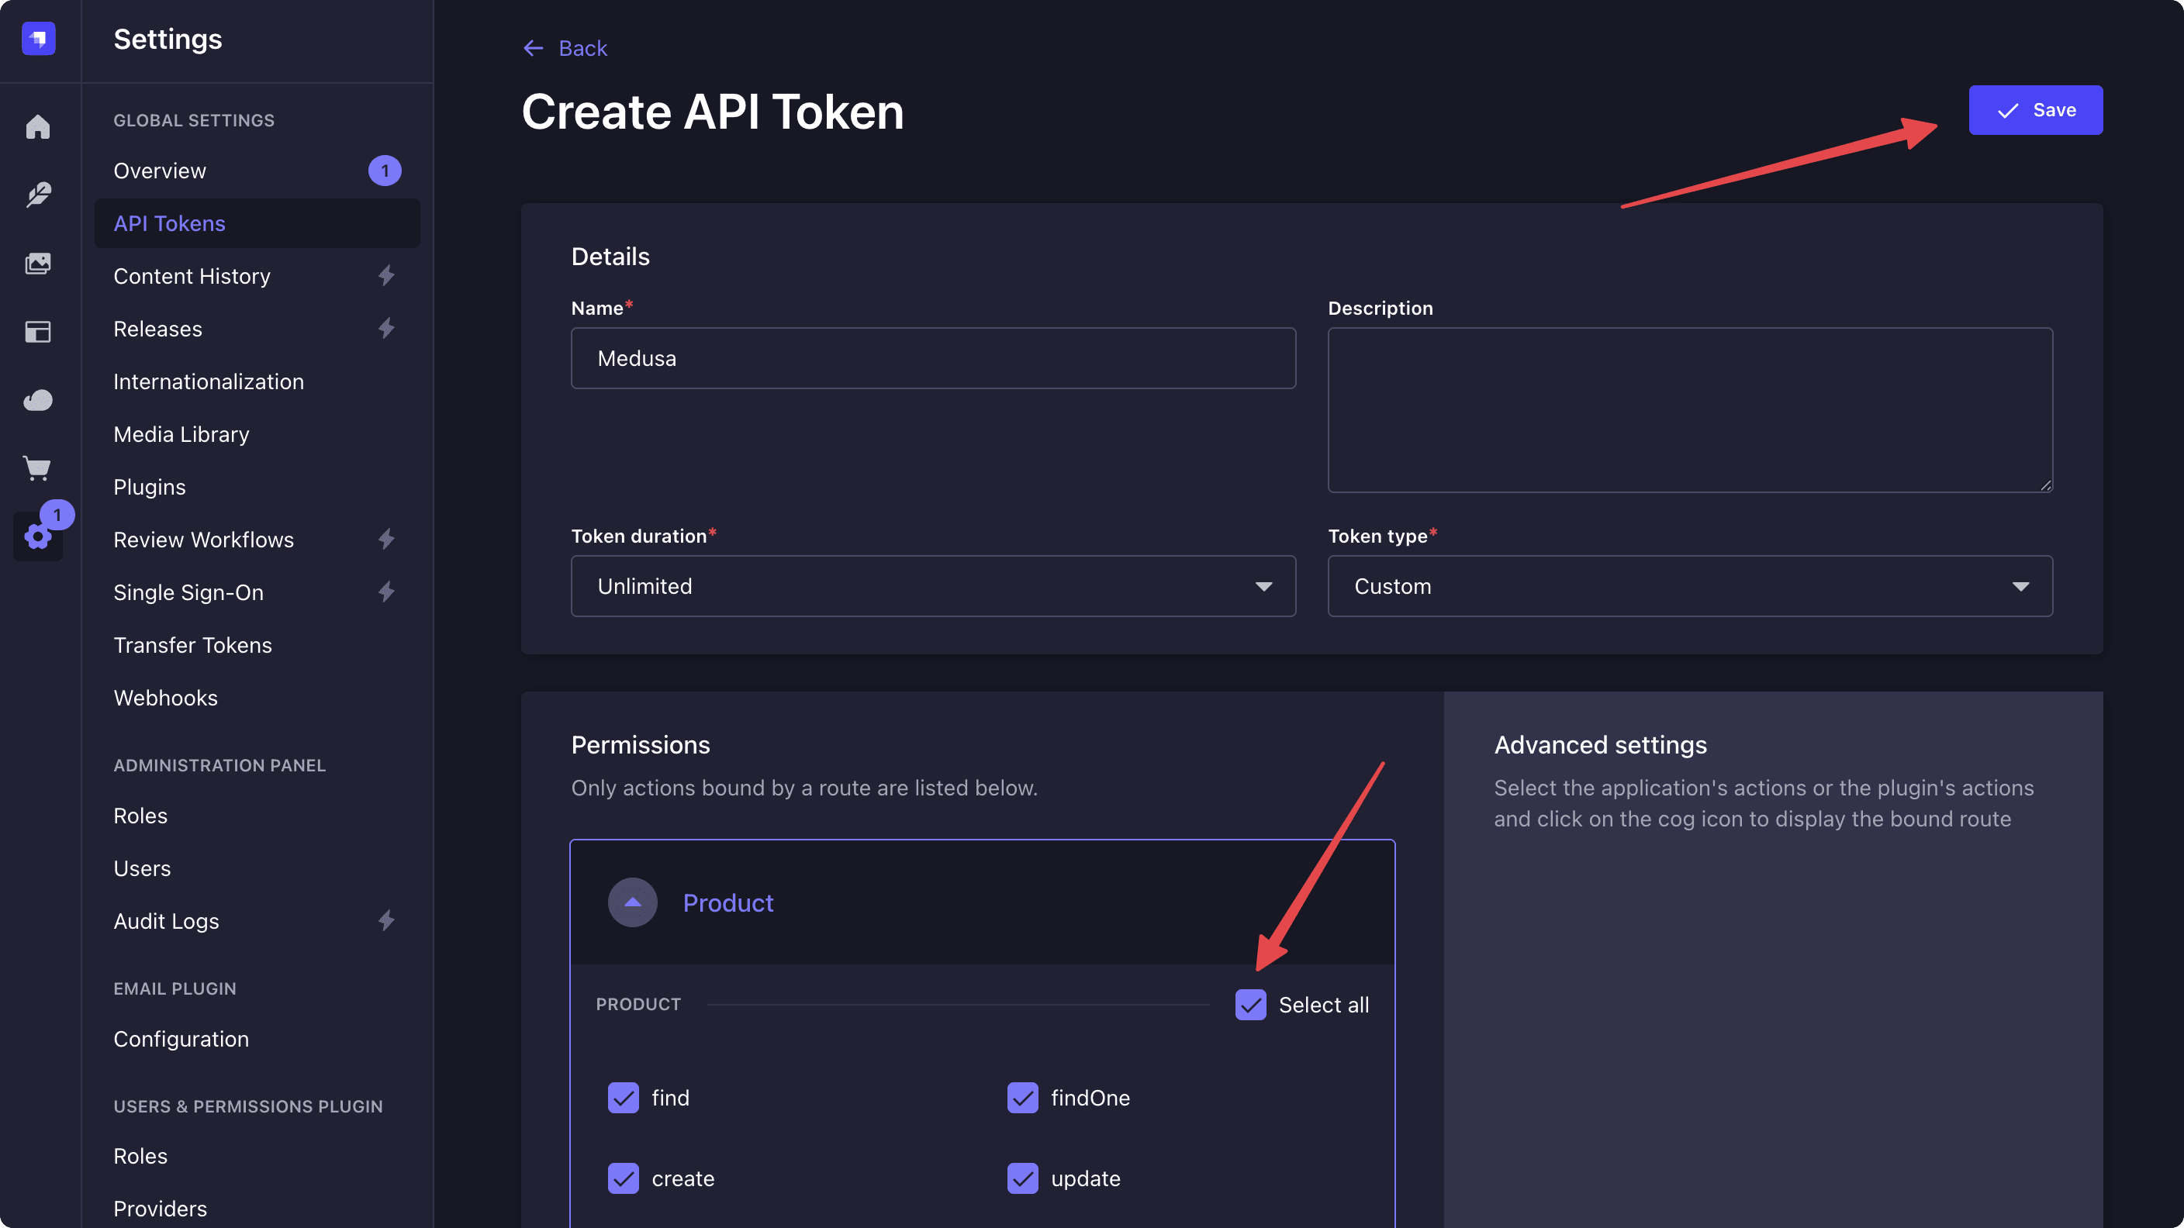The width and height of the screenshot is (2184, 1228).
Task: Open Strapi Cloud from the sidebar
Action: pos(38,399)
